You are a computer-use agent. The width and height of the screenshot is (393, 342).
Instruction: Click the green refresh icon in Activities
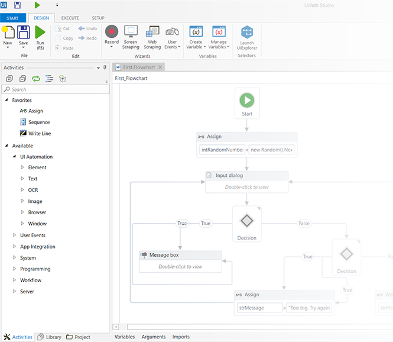point(36,79)
